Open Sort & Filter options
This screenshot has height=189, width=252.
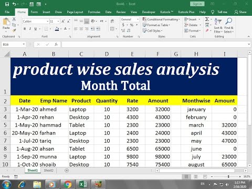click(218, 25)
